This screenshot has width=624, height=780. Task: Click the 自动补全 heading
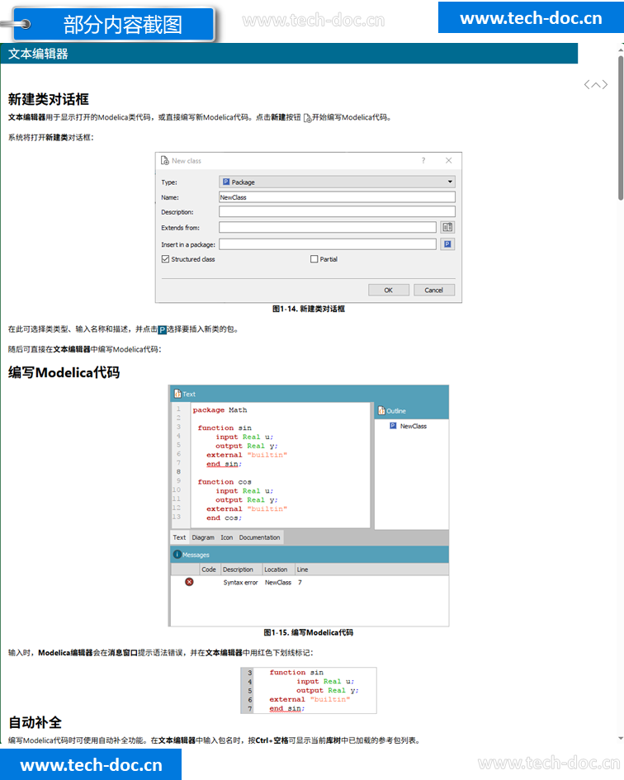click(35, 722)
